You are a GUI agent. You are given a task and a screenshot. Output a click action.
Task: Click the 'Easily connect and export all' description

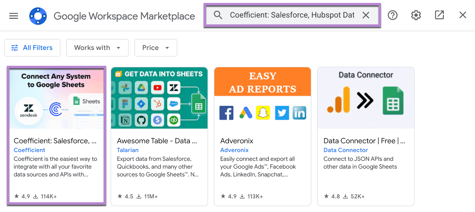pyautogui.click(x=258, y=167)
